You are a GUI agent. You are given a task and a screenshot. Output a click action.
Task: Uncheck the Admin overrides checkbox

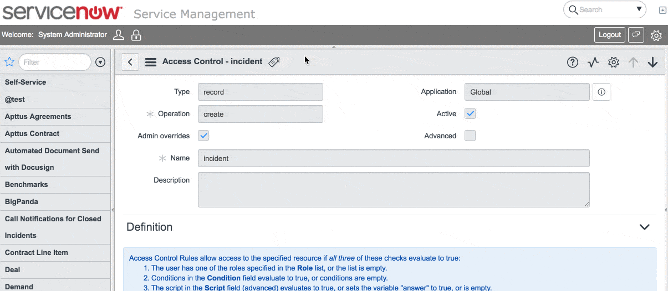203,136
